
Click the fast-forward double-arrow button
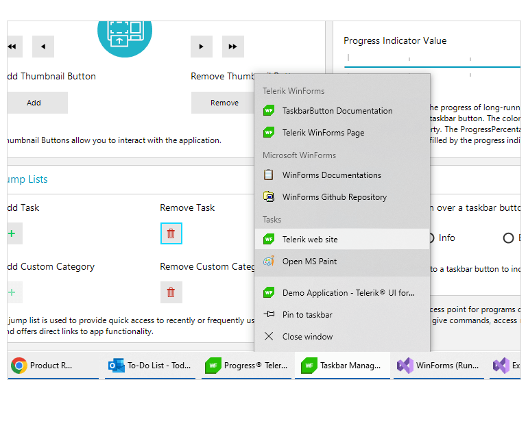(x=233, y=47)
